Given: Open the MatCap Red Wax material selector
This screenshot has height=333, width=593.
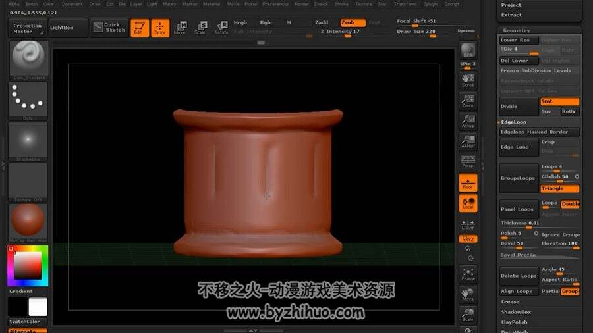Looking at the screenshot, I should point(28,223).
